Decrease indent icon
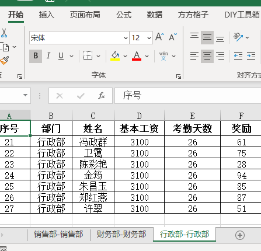Image resolution: width=261 pixels, height=251 pixels. click(238, 56)
